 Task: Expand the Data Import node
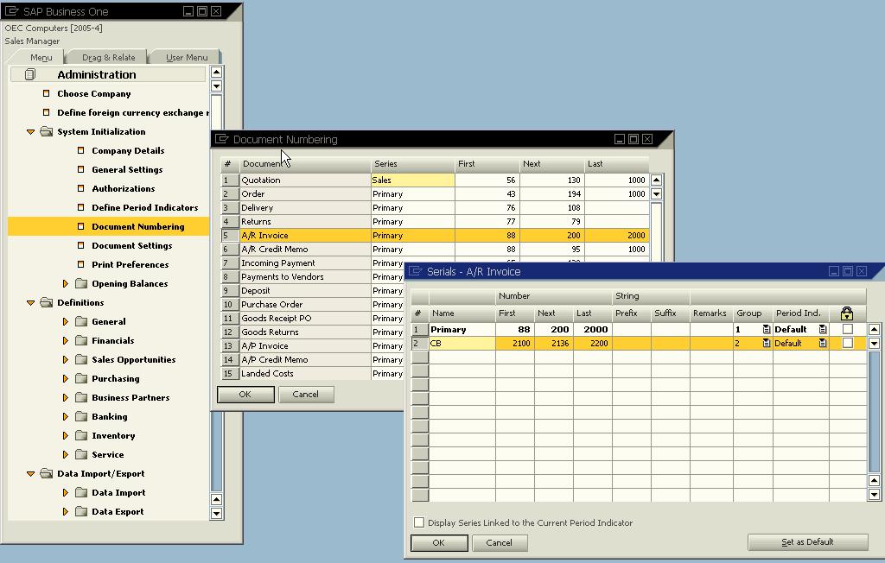[66, 492]
